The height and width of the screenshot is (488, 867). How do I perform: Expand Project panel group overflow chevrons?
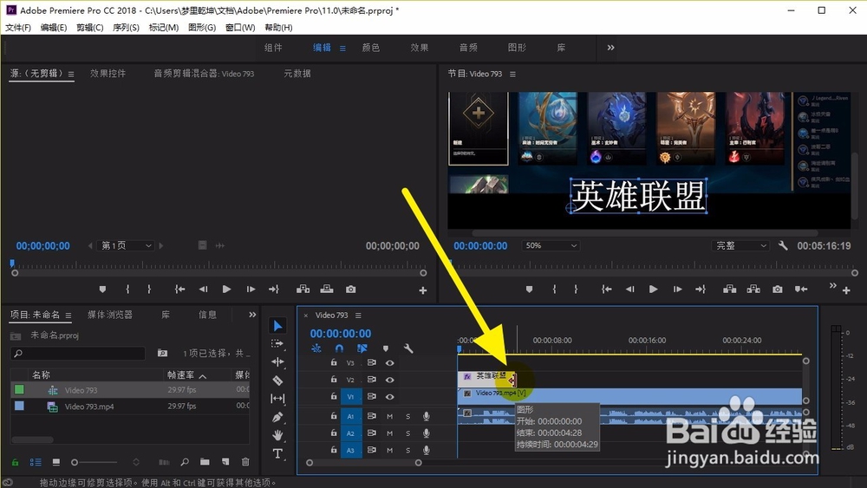click(x=252, y=315)
